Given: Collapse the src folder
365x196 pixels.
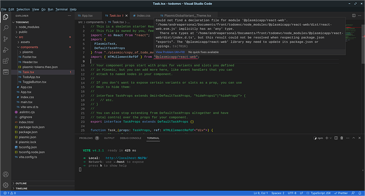Looking at the screenshot, I should coord(43,37).
